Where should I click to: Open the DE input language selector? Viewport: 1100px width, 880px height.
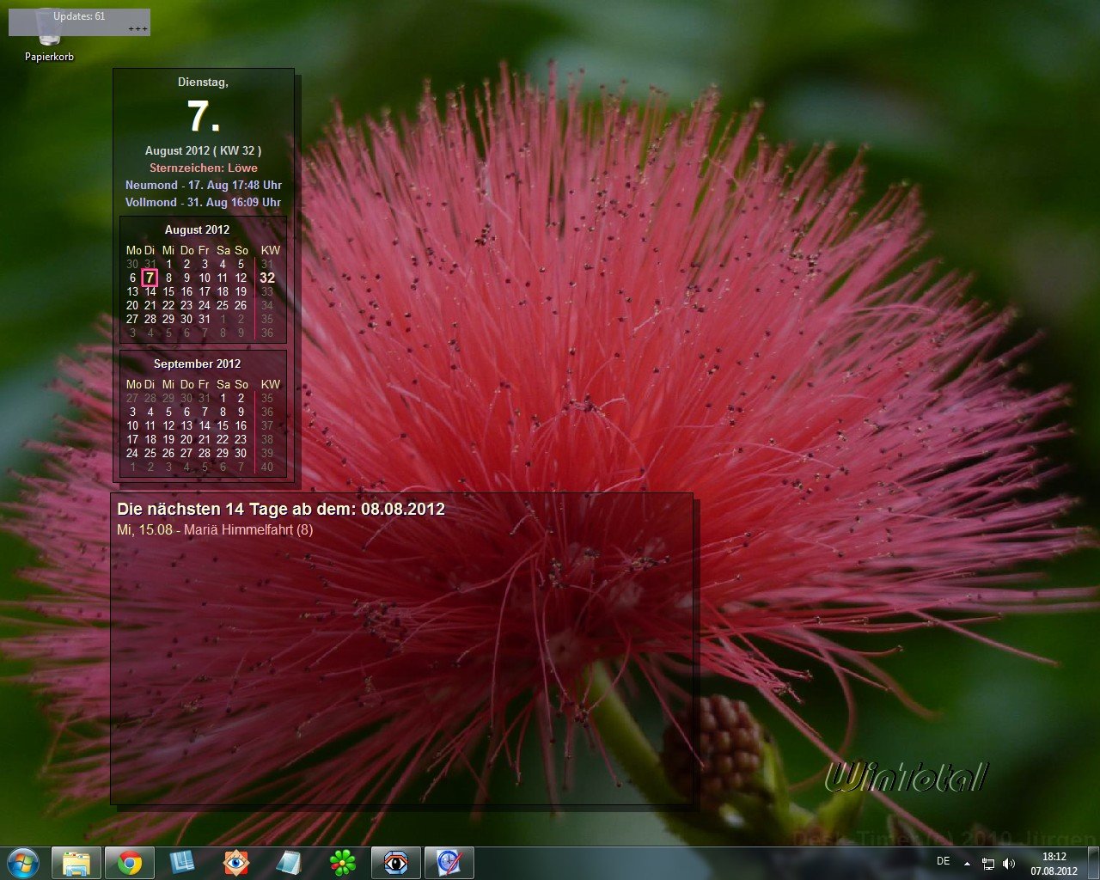tap(943, 861)
